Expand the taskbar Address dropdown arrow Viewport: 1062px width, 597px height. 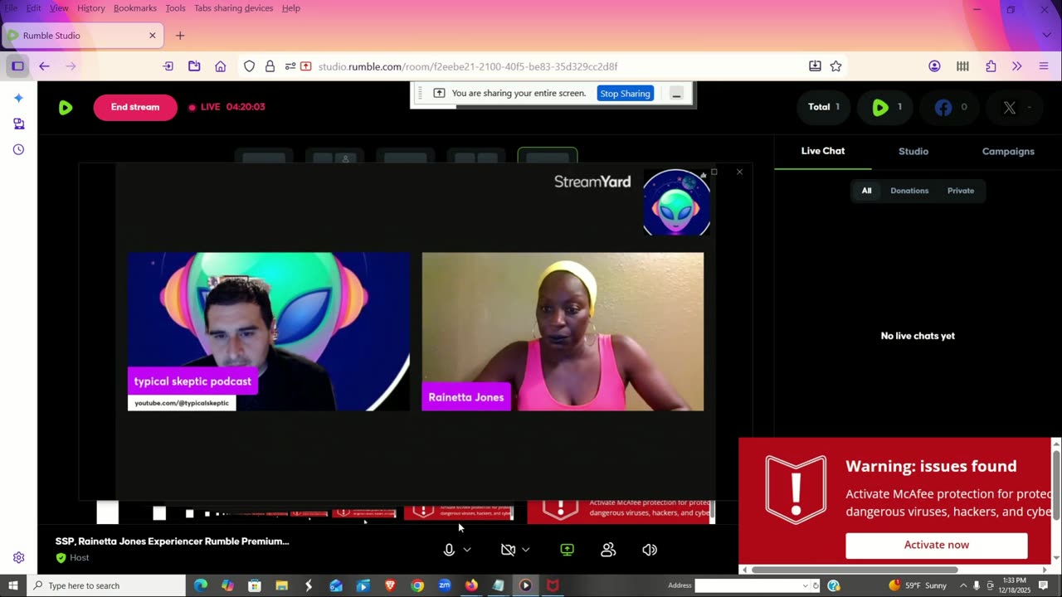805,585
